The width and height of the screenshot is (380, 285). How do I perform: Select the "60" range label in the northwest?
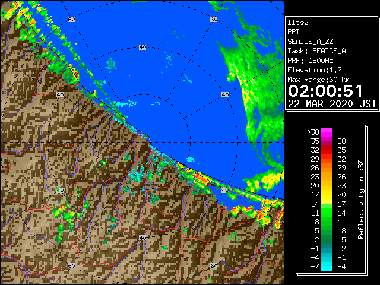click(x=71, y=19)
